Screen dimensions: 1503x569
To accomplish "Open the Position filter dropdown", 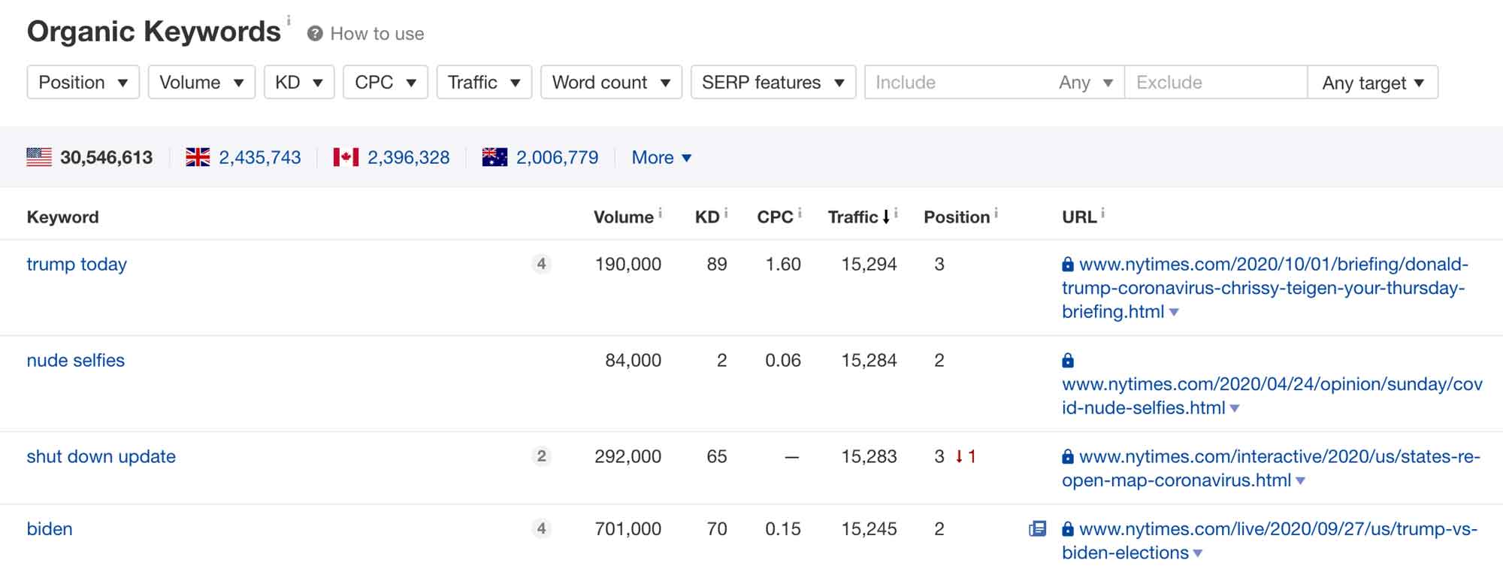I will pyautogui.click(x=83, y=82).
